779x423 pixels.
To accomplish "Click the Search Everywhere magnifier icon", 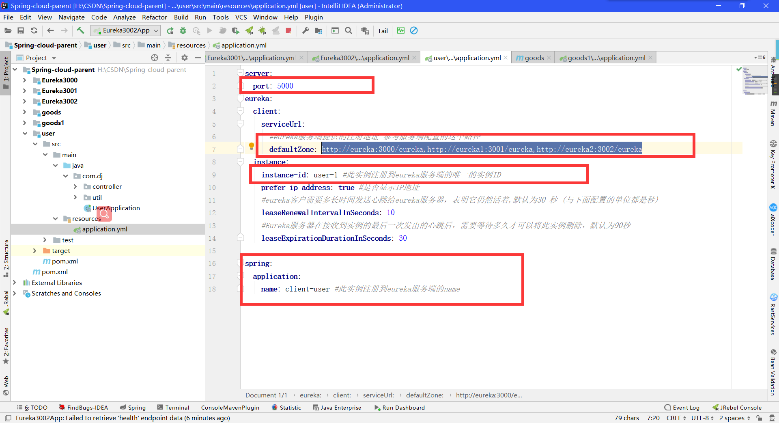I will tap(349, 31).
